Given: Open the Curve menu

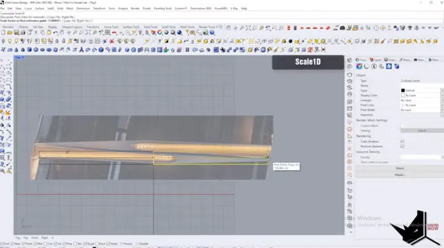Looking at the screenshot, I should pyautogui.click(x=28, y=8).
